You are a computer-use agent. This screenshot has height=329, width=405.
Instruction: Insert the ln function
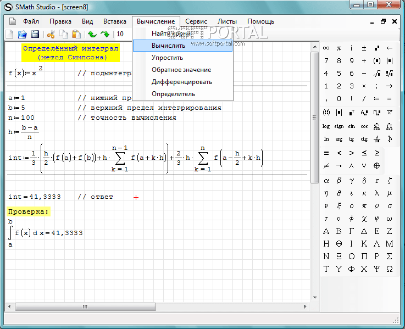tap(326, 139)
